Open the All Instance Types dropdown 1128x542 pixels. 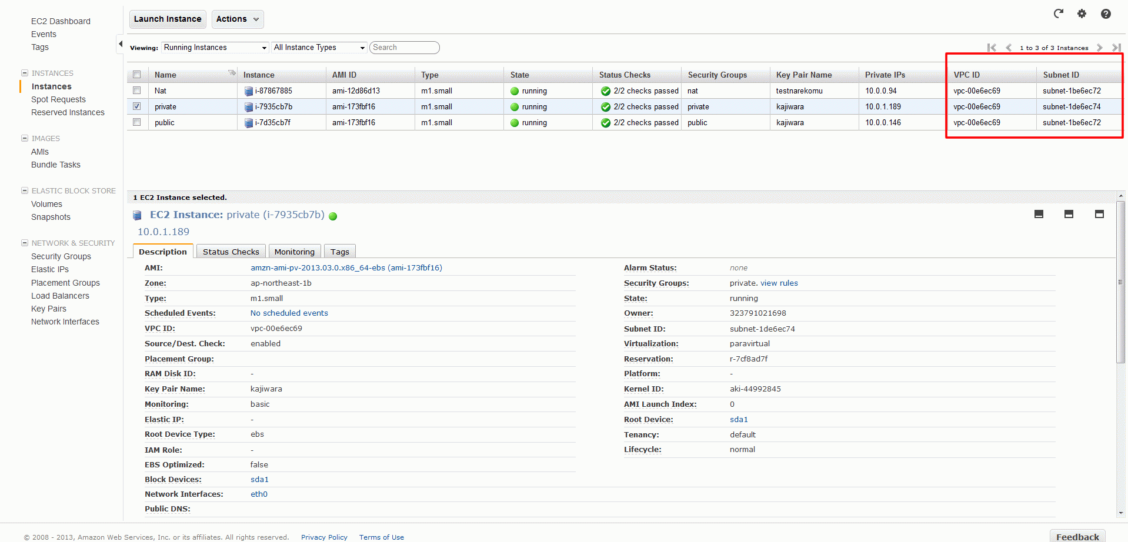(319, 48)
